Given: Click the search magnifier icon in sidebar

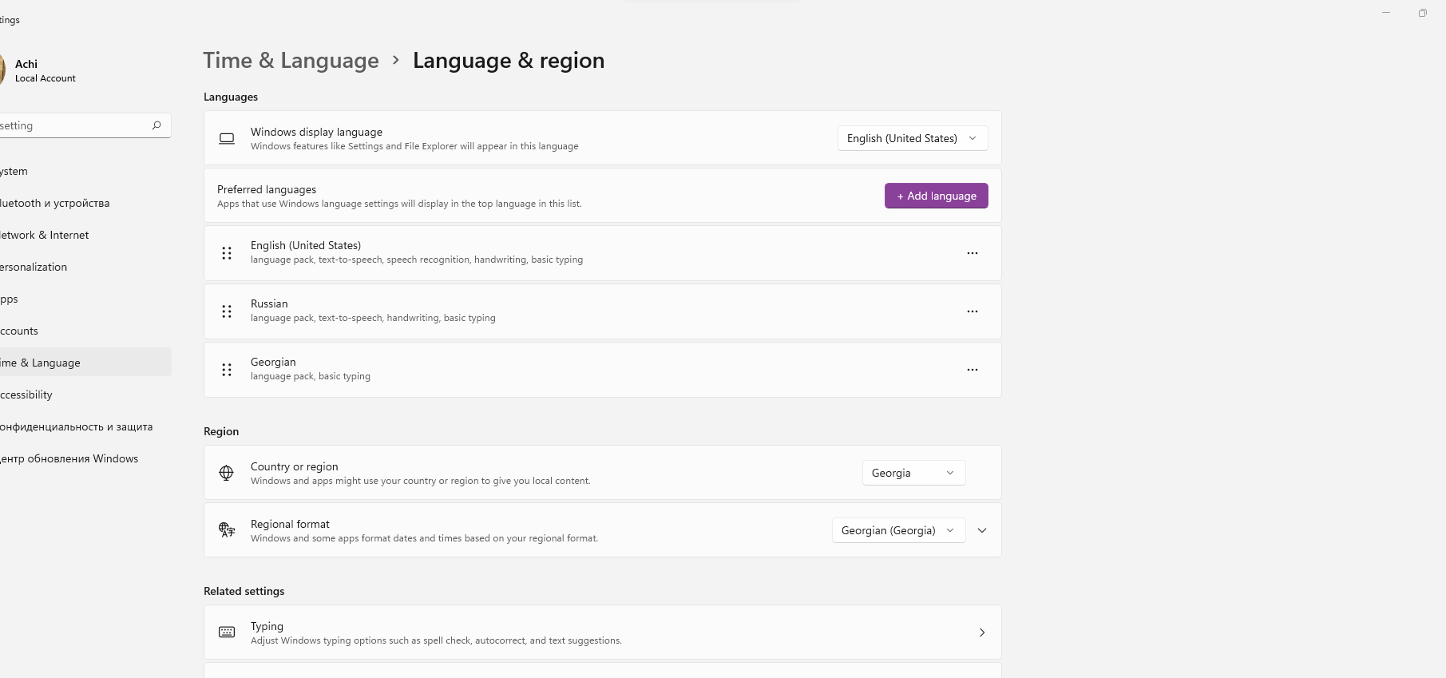Looking at the screenshot, I should pyautogui.click(x=156, y=125).
